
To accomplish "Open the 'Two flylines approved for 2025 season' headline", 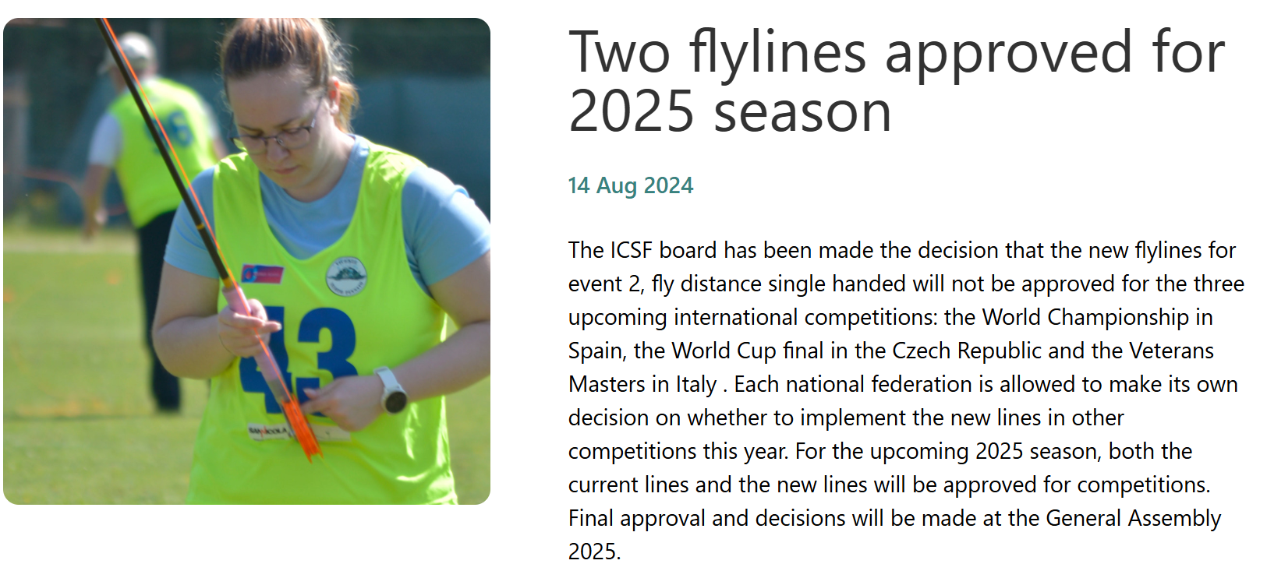I will click(x=897, y=82).
